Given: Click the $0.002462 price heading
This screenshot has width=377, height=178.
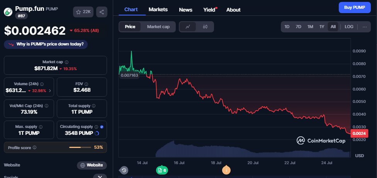Looking at the screenshot, I should pos(35,31).
